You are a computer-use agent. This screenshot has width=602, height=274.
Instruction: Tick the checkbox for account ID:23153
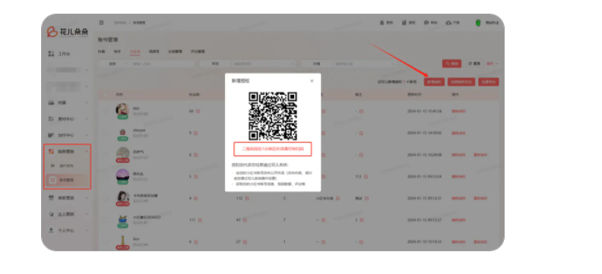(106, 177)
